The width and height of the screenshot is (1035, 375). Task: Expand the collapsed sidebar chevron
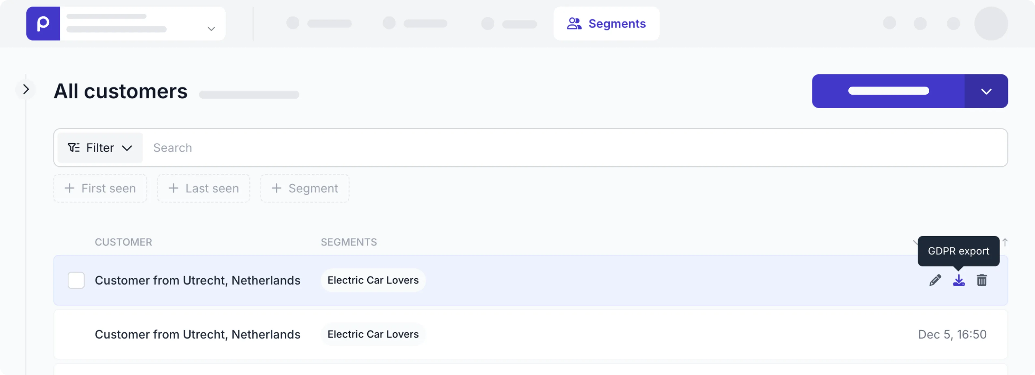click(x=26, y=89)
